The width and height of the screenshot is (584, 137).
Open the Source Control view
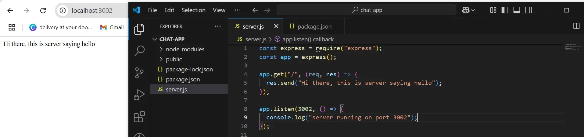(139, 73)
